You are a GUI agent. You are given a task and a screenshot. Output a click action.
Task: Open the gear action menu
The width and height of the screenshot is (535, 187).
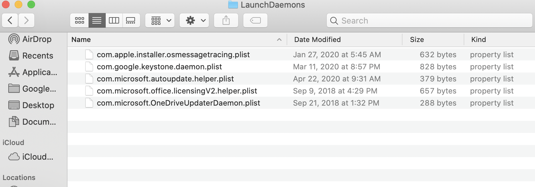click(x=194, y=21)
